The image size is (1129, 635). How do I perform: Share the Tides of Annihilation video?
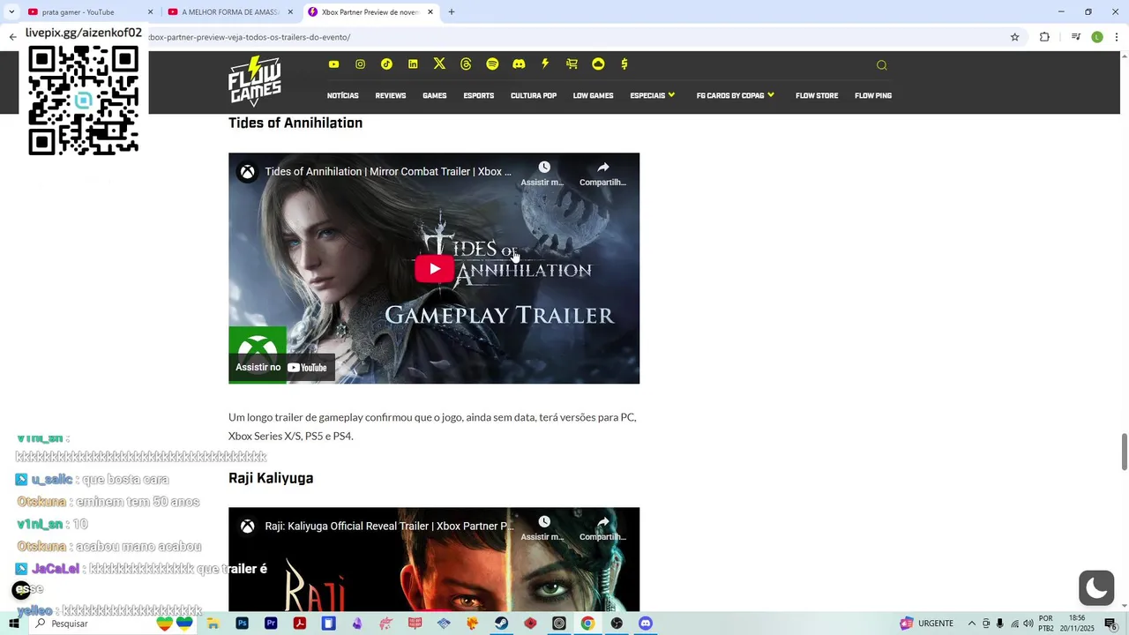pos(602,174)
